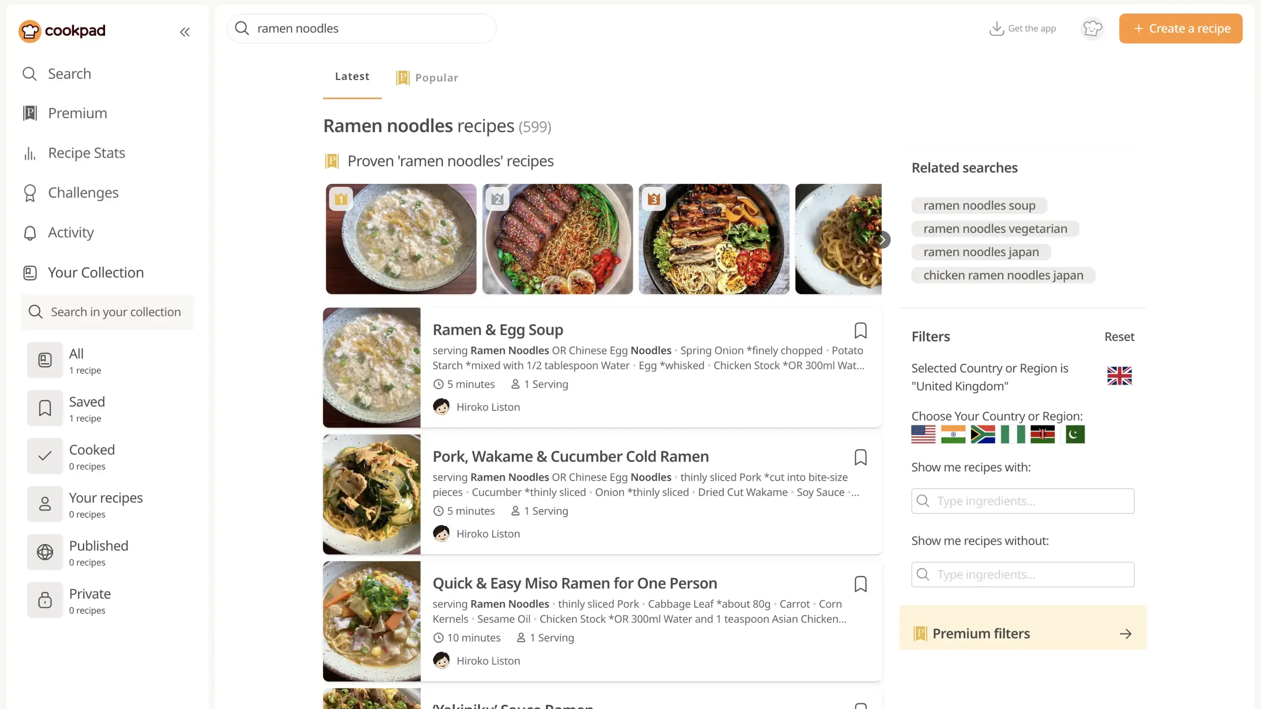The height and width of the screenshot is (709, 1261).
Task: Click the Create a recipe button
Action: (x=1180, y=28)
